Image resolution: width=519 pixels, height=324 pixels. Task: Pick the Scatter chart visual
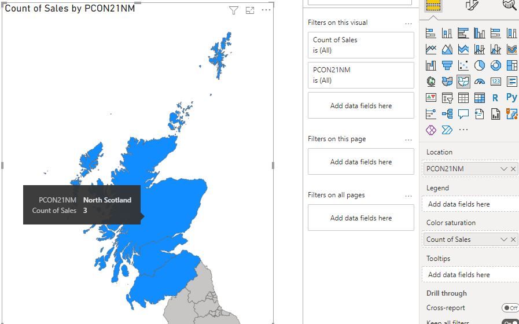463,65
